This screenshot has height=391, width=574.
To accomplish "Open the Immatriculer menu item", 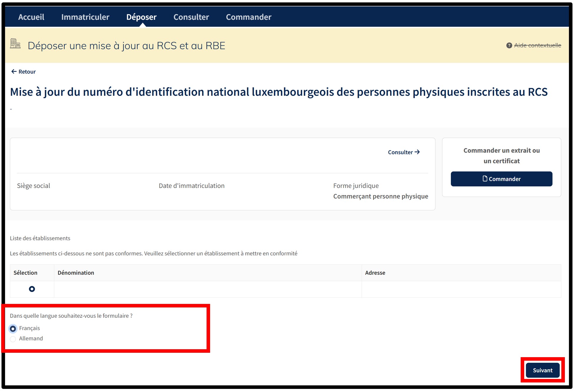I will point(85,17).
